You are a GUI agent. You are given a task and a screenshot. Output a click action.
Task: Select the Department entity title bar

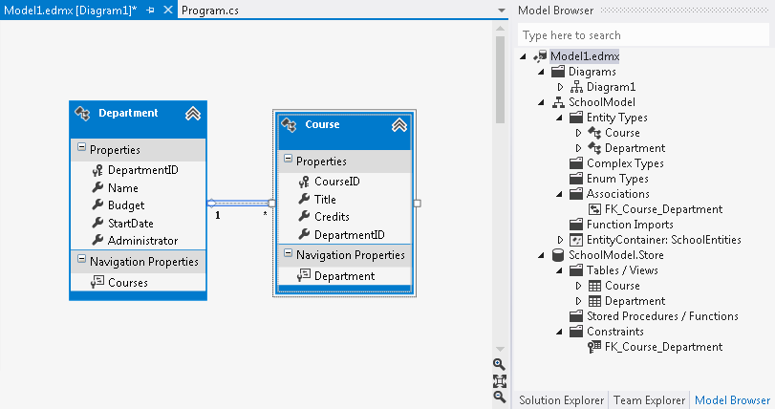pyautogui.click(x=138, y=120)
